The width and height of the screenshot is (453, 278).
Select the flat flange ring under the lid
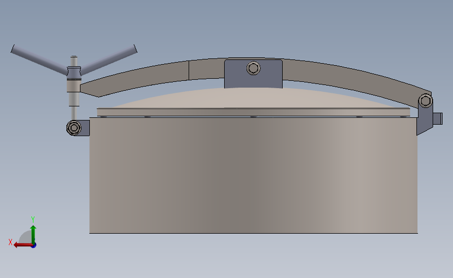pos(253,112)
